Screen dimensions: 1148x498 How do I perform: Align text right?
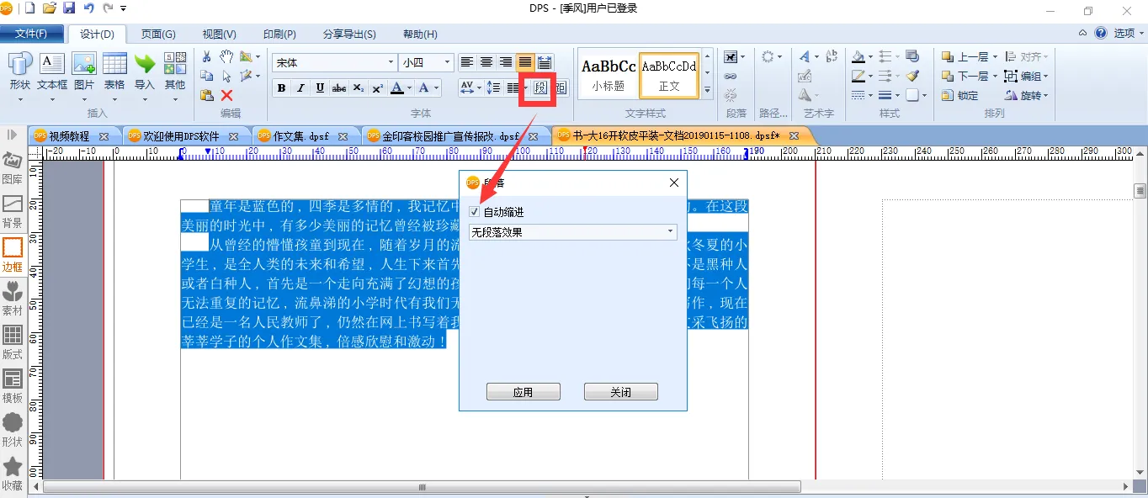[x=506, y=62]
